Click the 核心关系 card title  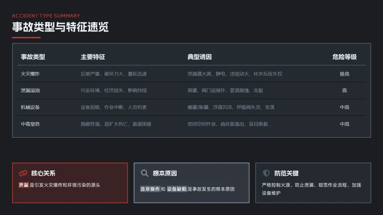pyautogui.click(x=43, y=173)
